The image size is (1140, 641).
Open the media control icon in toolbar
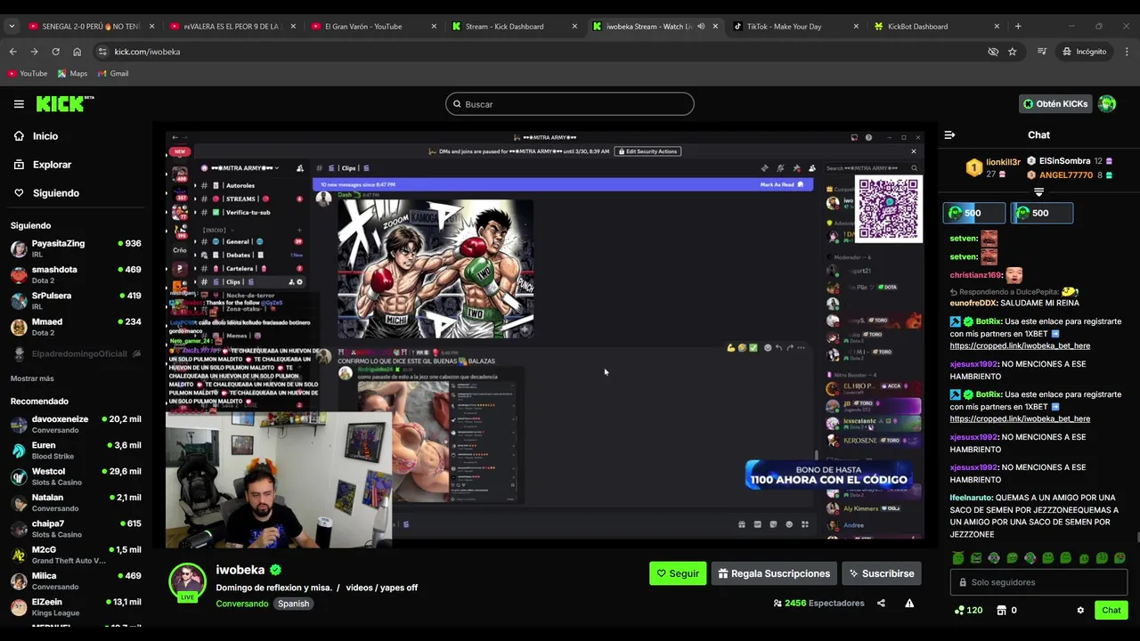pos(1042,52)
